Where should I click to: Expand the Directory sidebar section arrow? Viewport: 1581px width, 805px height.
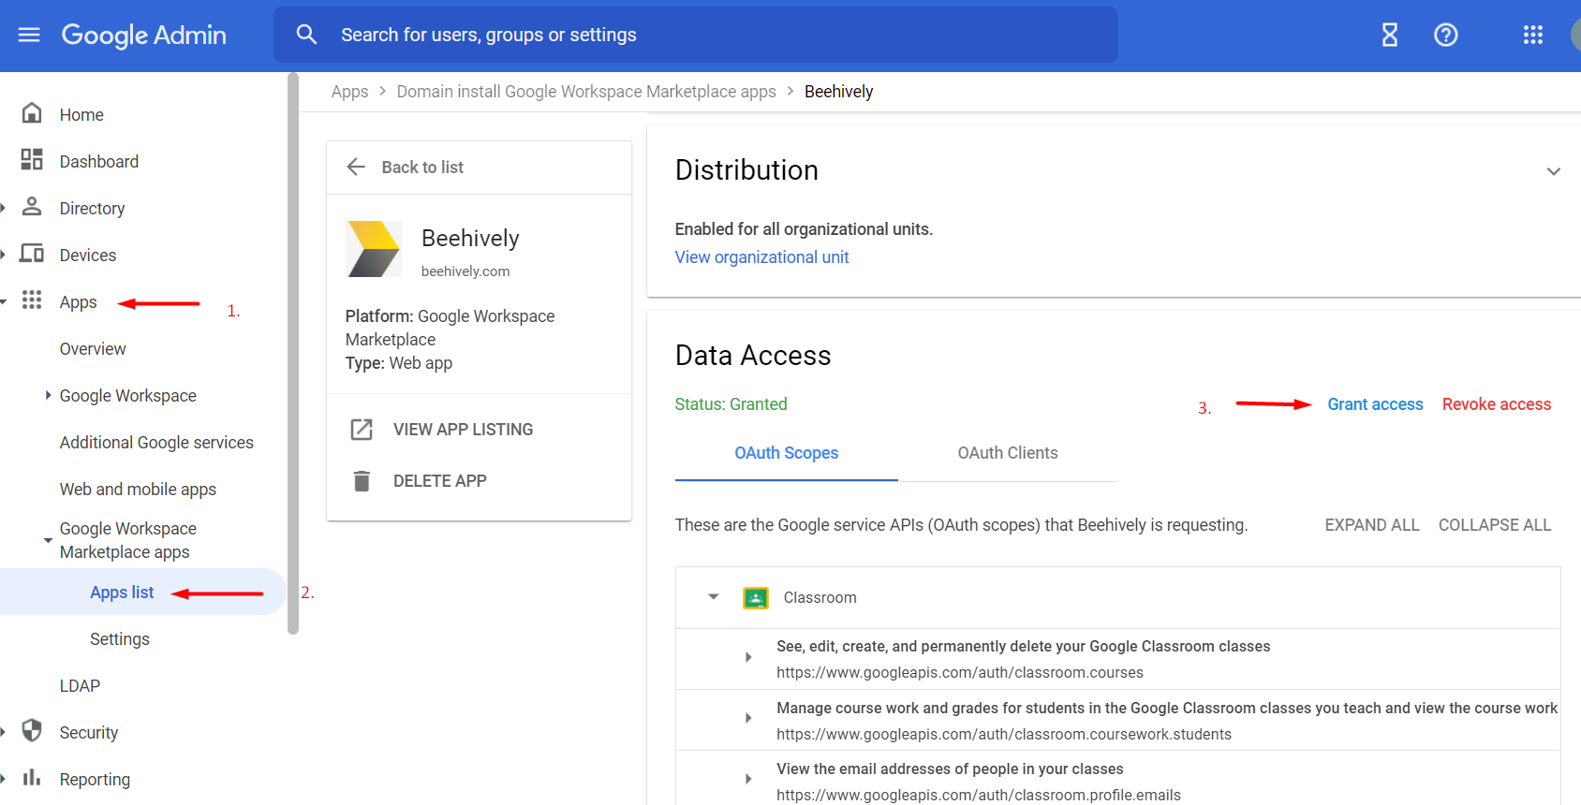click(3, 208)
